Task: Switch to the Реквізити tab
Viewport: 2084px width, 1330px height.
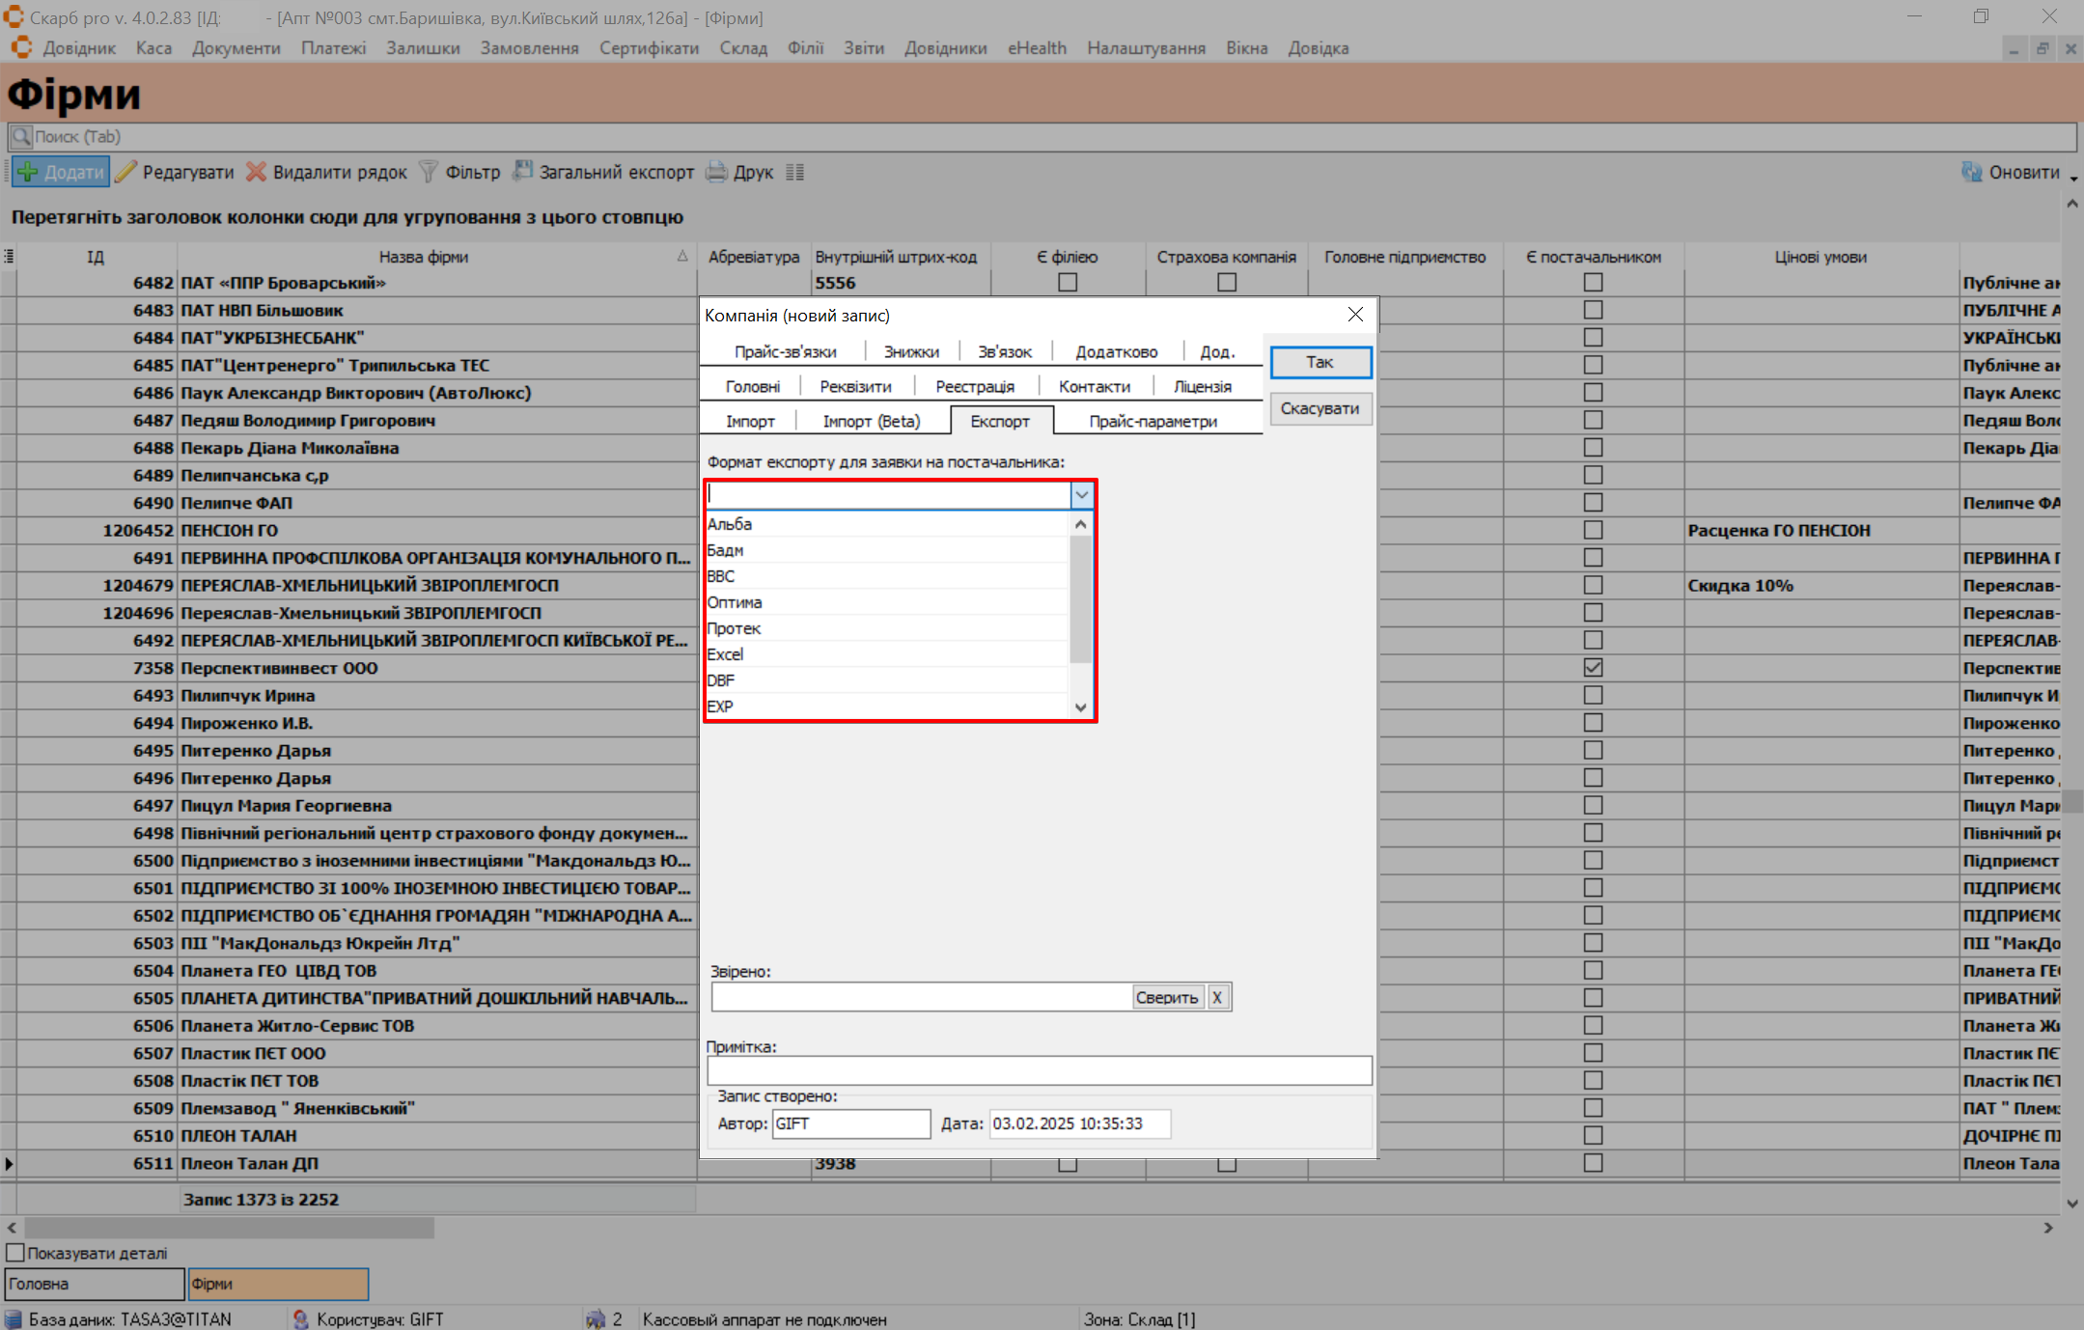Action: coord(855,386)
